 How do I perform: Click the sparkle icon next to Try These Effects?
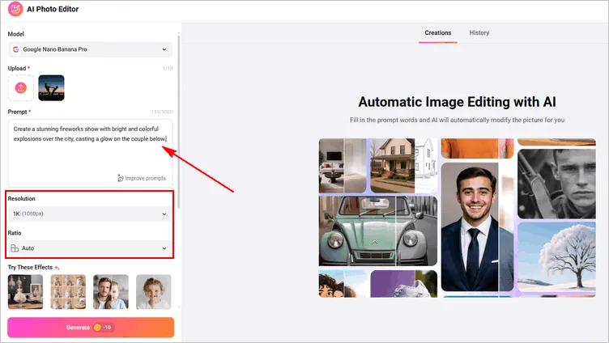coord(57,268)
